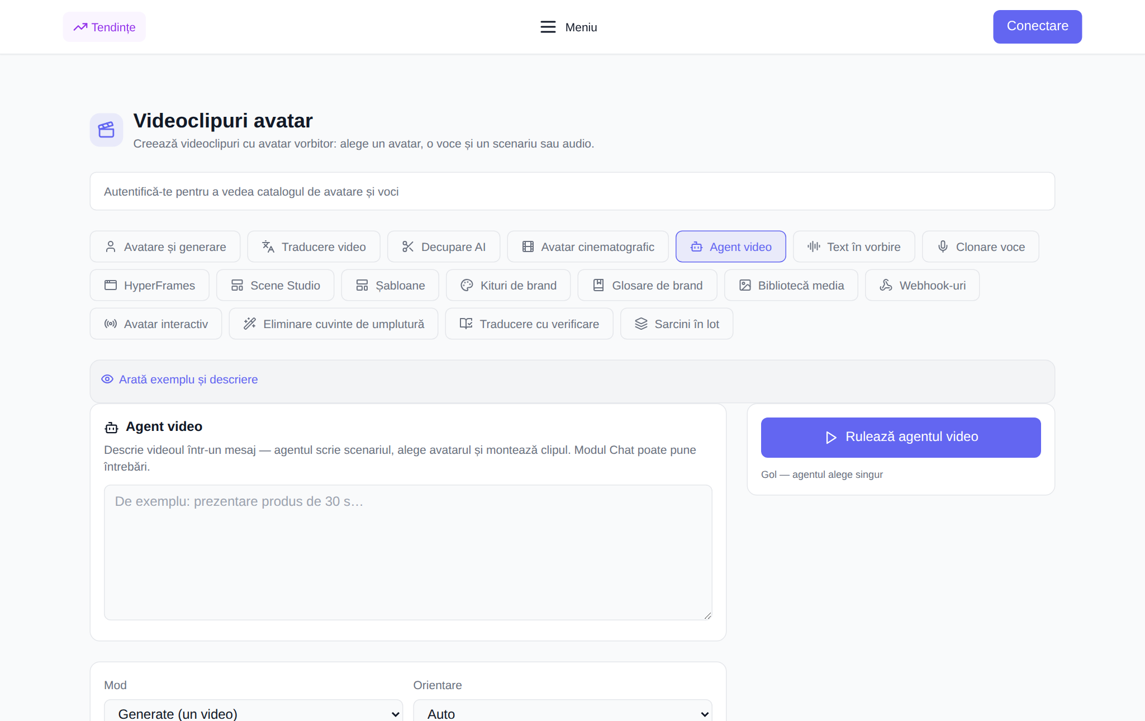Open the Orientare dropdown set to Auto
1145x721 pixels.
point(563,710)
